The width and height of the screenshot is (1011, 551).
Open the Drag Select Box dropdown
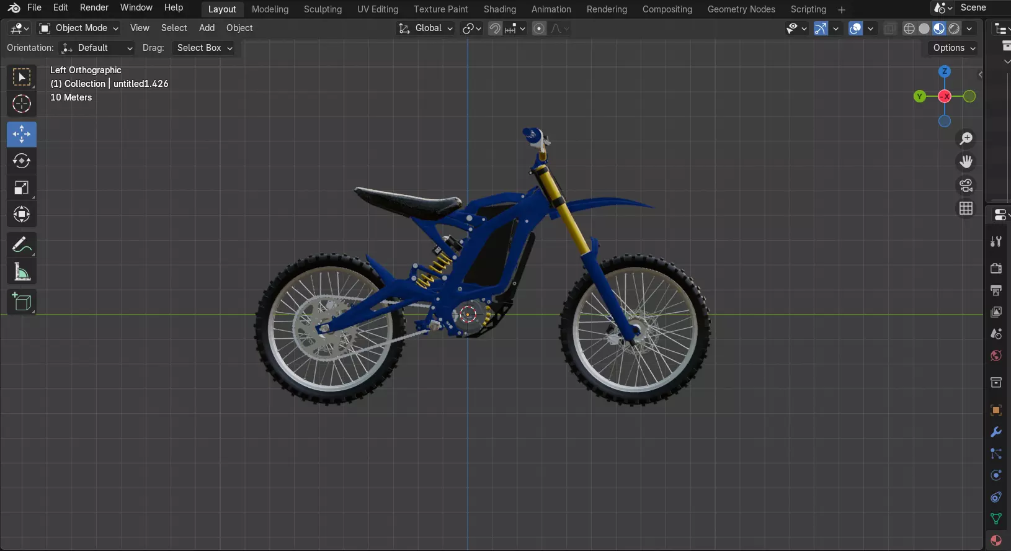coord(205,48)
